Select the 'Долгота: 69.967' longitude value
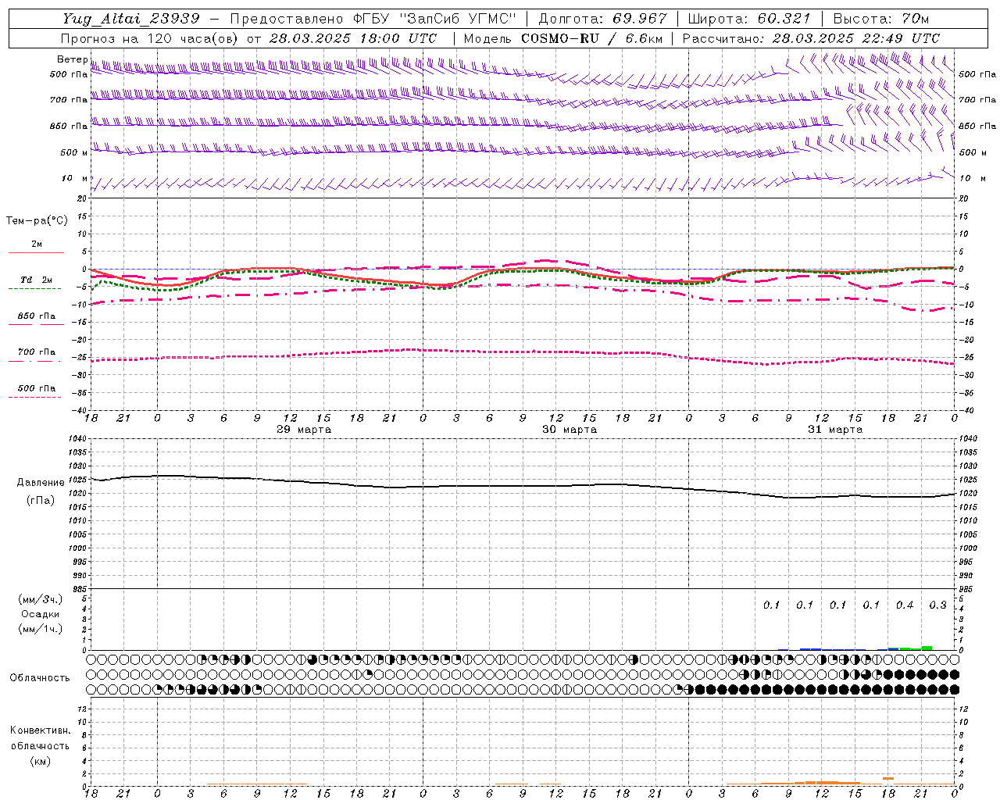 602,19
